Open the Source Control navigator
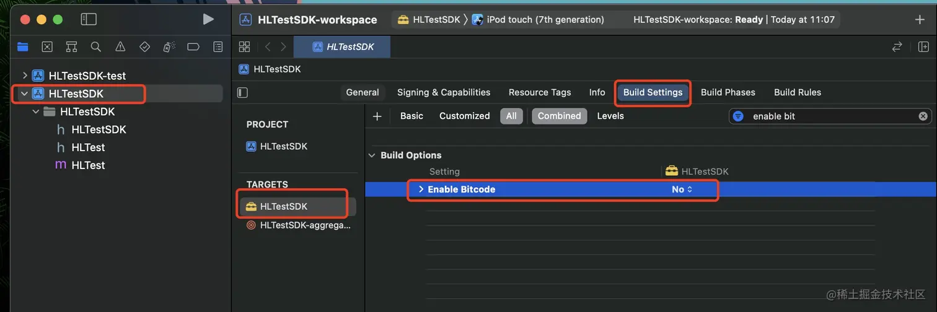This screenshot has width=937, height=312. tap(47, 46)
